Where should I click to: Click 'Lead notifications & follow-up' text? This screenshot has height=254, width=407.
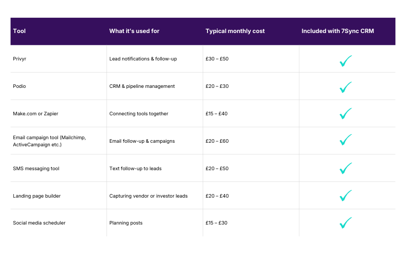[x=143, y=59]
